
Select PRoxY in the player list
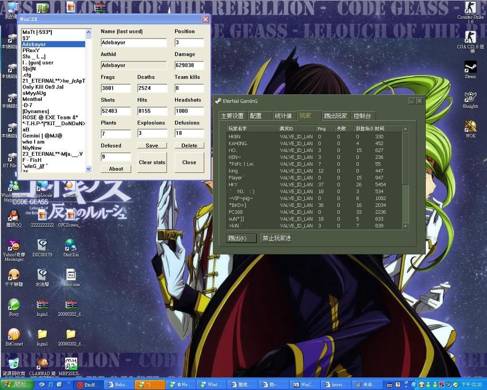point(31,50)
